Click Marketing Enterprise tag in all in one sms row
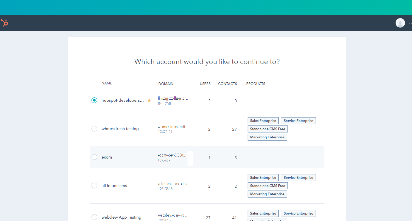The height and width of the screenshot is (221, 412). click(267, 194)
